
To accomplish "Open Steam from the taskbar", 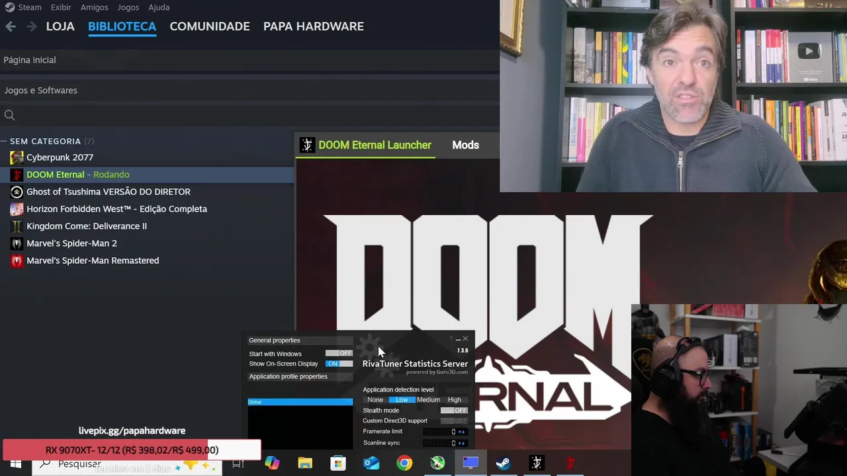I will 504,463.
